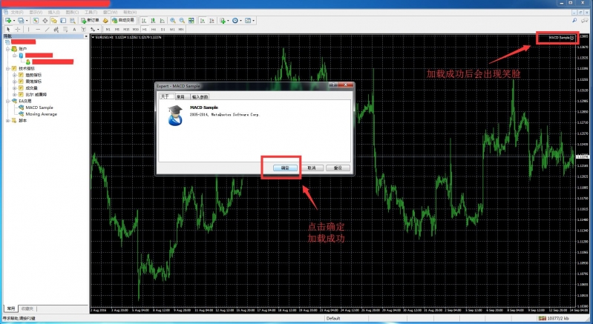Image resolution: width=593 pixels, height=324 pixels.
Task: Select the H4 timeframe button
Action: 154,29
